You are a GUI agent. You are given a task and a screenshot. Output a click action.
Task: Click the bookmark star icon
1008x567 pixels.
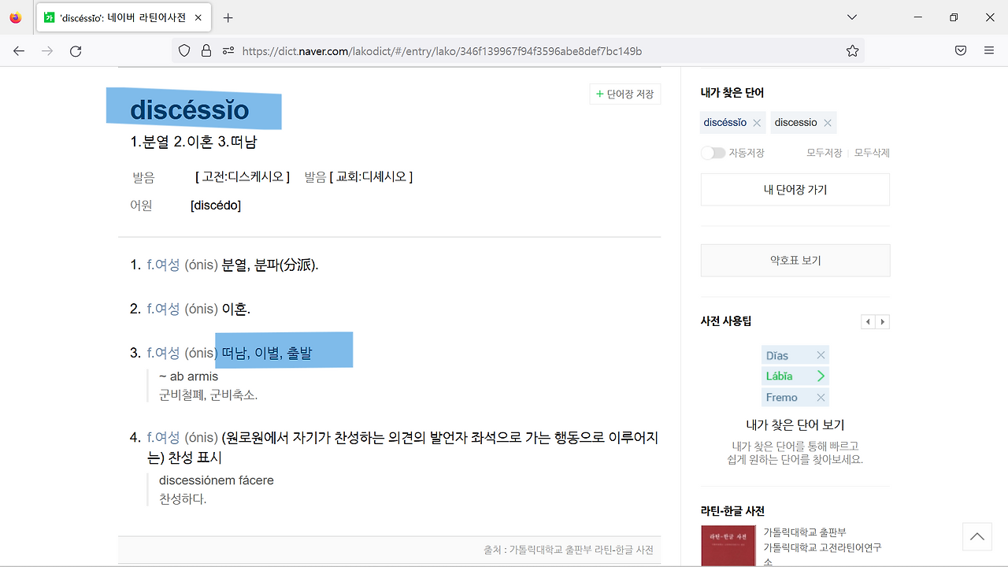(852, 51)
